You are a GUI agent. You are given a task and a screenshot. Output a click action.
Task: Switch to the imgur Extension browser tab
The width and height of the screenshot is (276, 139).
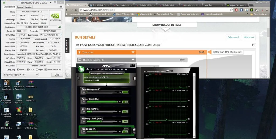tap(237, 5)
